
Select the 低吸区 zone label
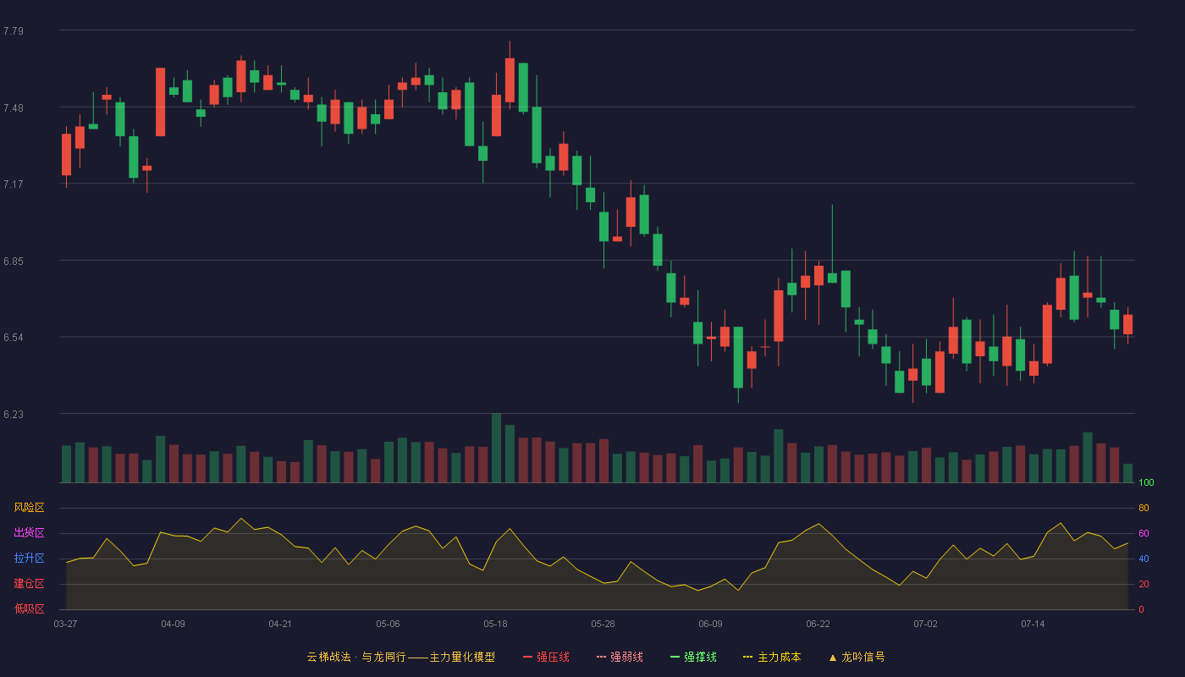point(29,608)
